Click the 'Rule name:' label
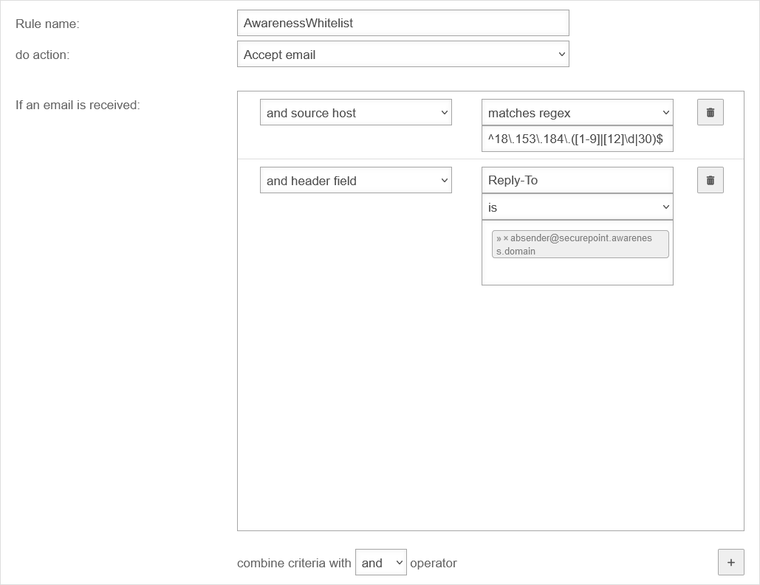 (47, 24)
